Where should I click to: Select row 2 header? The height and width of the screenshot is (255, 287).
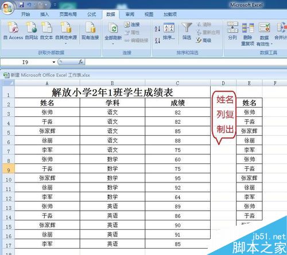[x=9, y=103]
